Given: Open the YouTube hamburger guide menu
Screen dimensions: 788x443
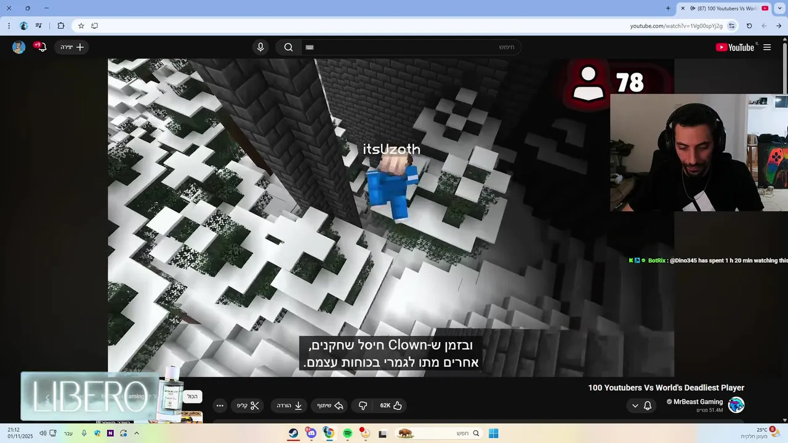Looking at the screenshot, I should point(767,47).
